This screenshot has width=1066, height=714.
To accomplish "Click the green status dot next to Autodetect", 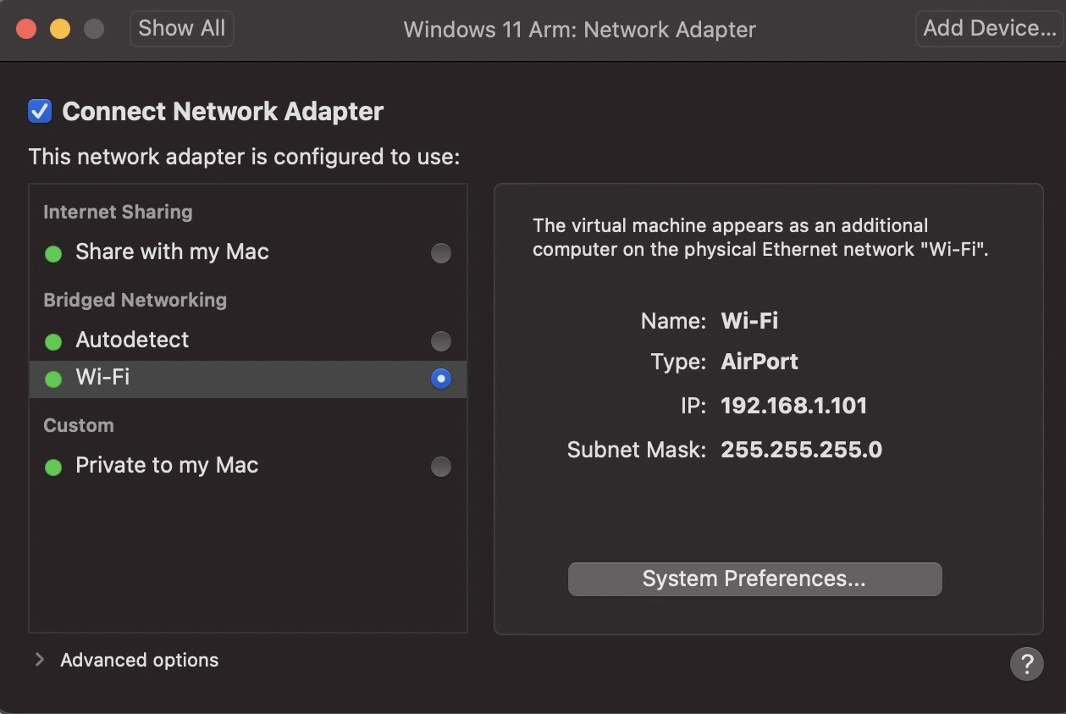I will [53, 341].
